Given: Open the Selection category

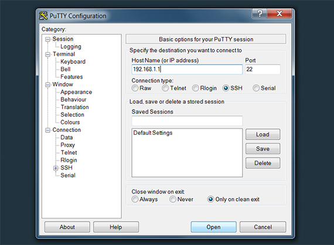Looking at the screenshot, I should tap(72, 115).
